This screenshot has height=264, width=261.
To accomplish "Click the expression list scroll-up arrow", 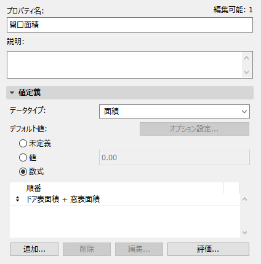I will tap(244, 199).
